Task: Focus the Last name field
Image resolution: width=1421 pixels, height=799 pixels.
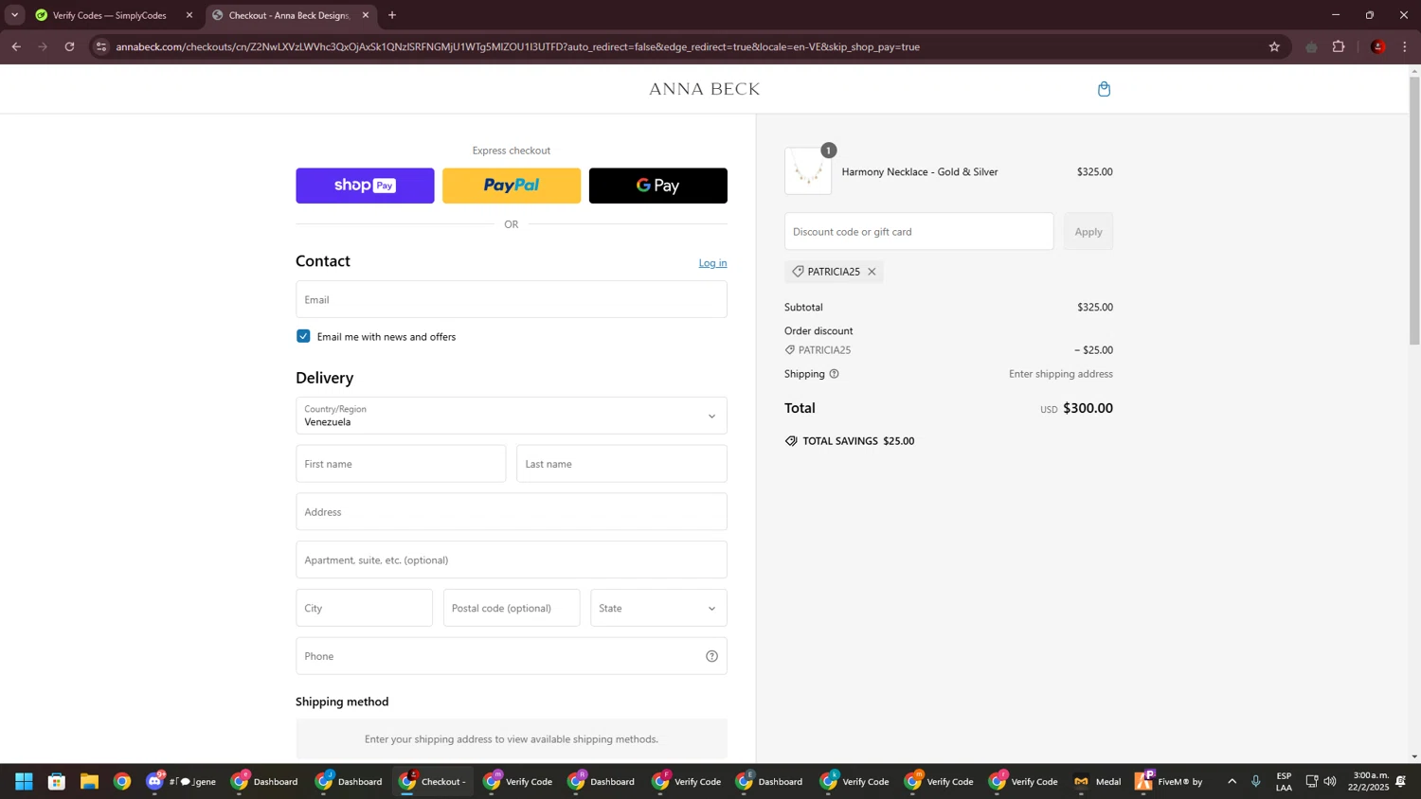Action: [621, 464]
